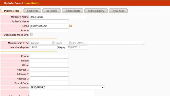Image resolution: width=170 pixels, height=96 pixels.
Task: Open the Tanglin membership type dropdown
Action: click(x=41, y=43)
